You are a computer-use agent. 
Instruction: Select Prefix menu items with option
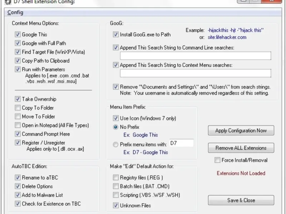tap(115, 144)
